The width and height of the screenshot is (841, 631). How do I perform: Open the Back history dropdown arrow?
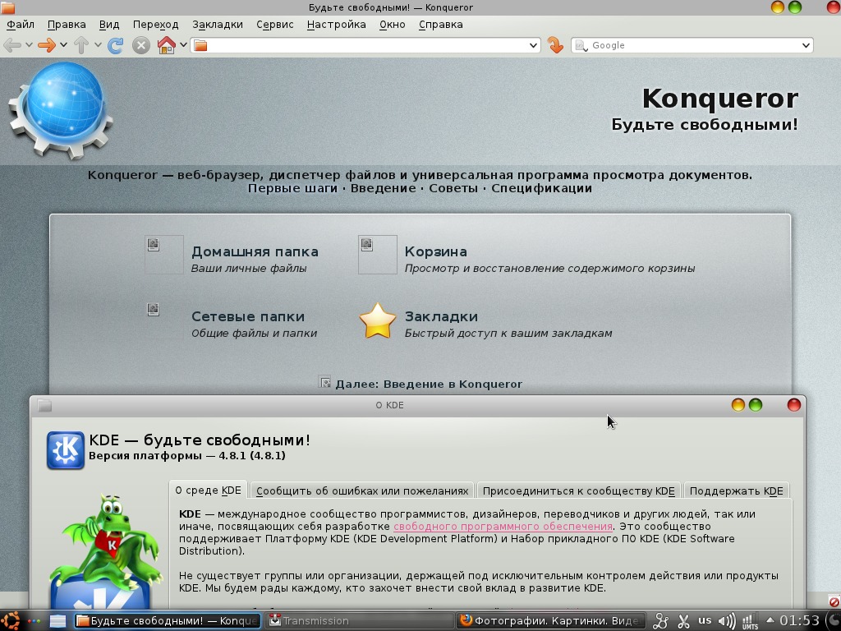(x=29, y=45)
